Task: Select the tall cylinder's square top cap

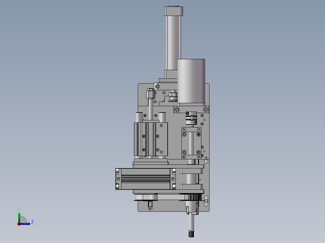Action: click(174, 11)
